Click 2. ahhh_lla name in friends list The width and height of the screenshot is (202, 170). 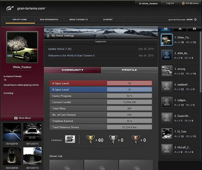pos(182,53)
